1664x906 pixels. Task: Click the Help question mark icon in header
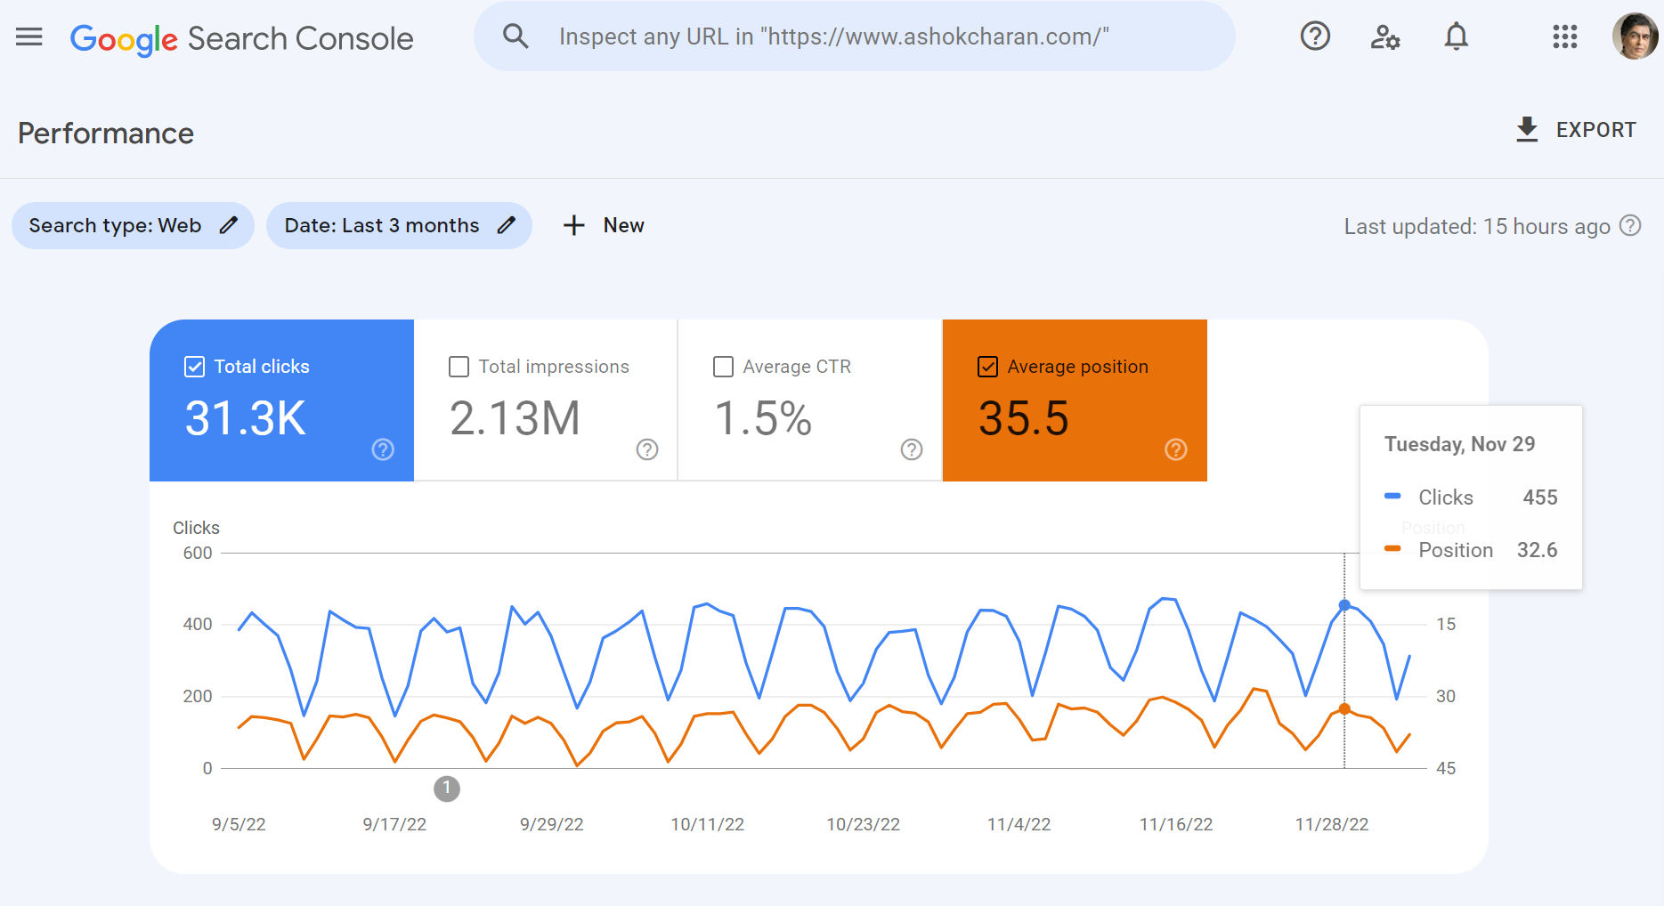point(1315,36)
